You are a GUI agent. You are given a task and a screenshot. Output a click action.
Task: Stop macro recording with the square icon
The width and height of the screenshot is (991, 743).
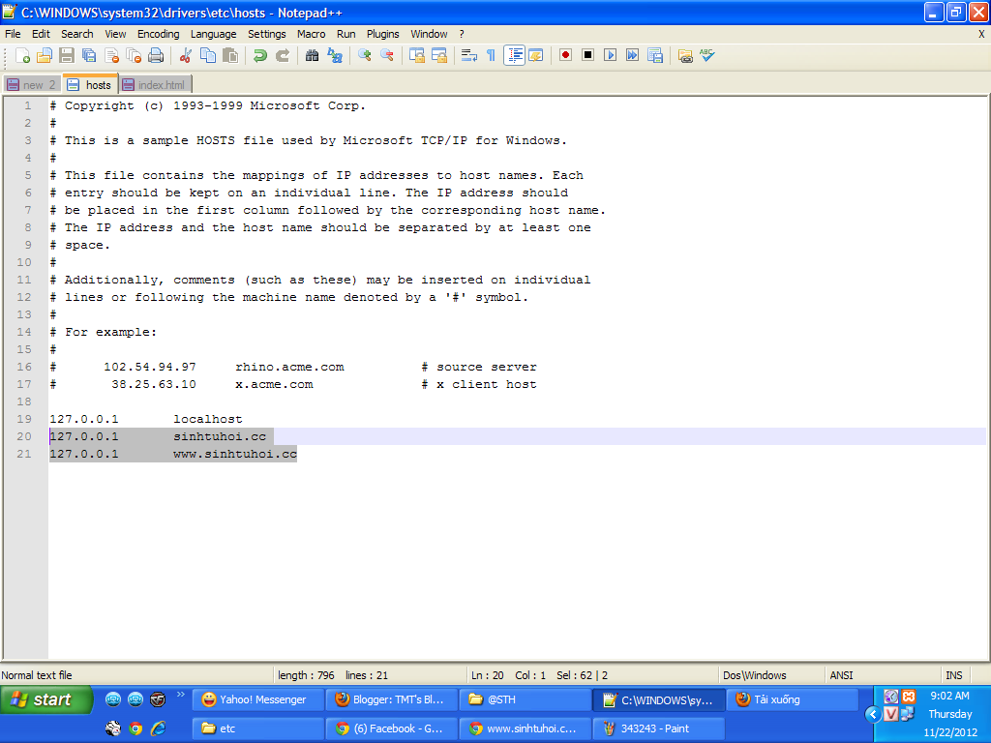[x=587, y=55]
